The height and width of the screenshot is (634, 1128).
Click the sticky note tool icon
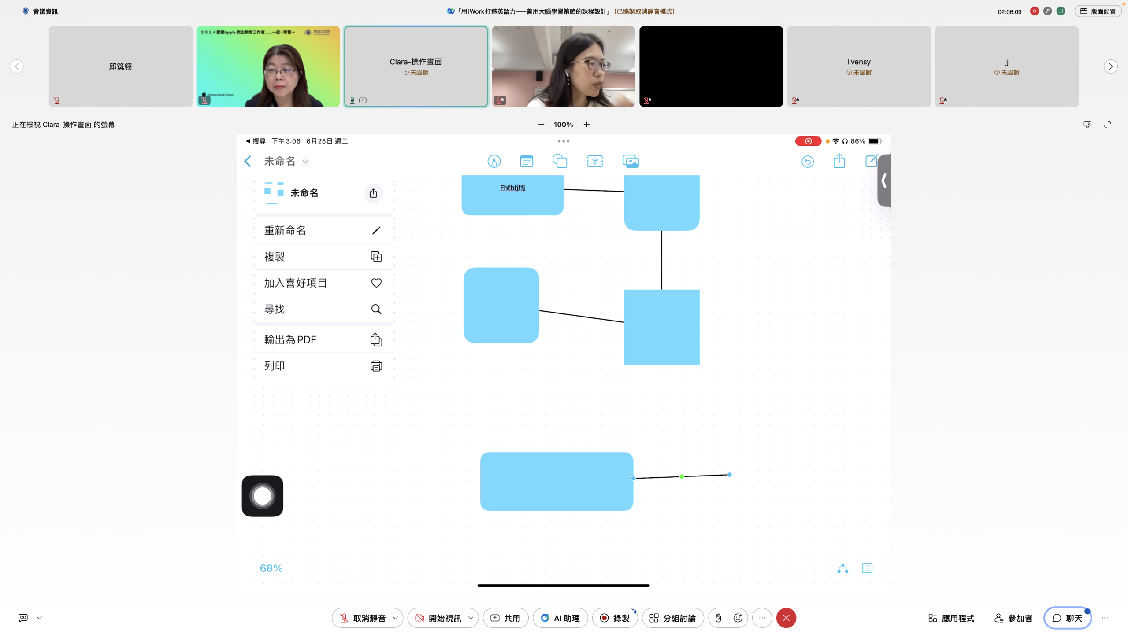click(x=526, y=161)
